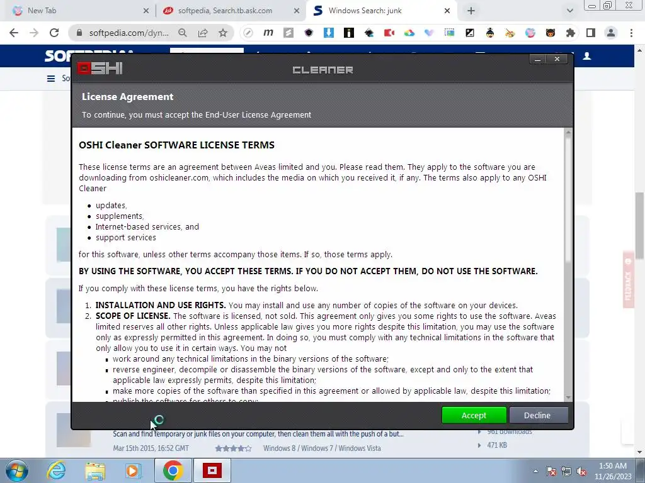This screenshot has height=483, width=645.
Task: Click the license scrollbar down arrow
Action: coord(568,397)
